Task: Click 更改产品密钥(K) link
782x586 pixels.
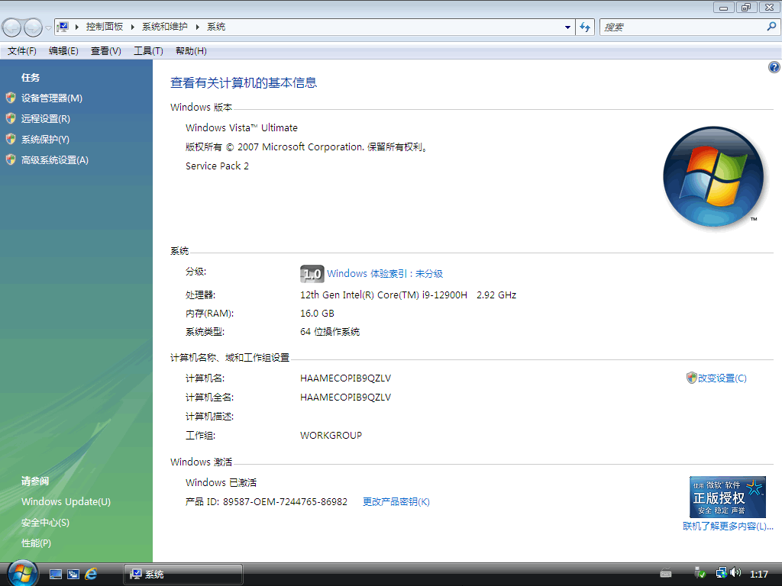Action: 396,502
